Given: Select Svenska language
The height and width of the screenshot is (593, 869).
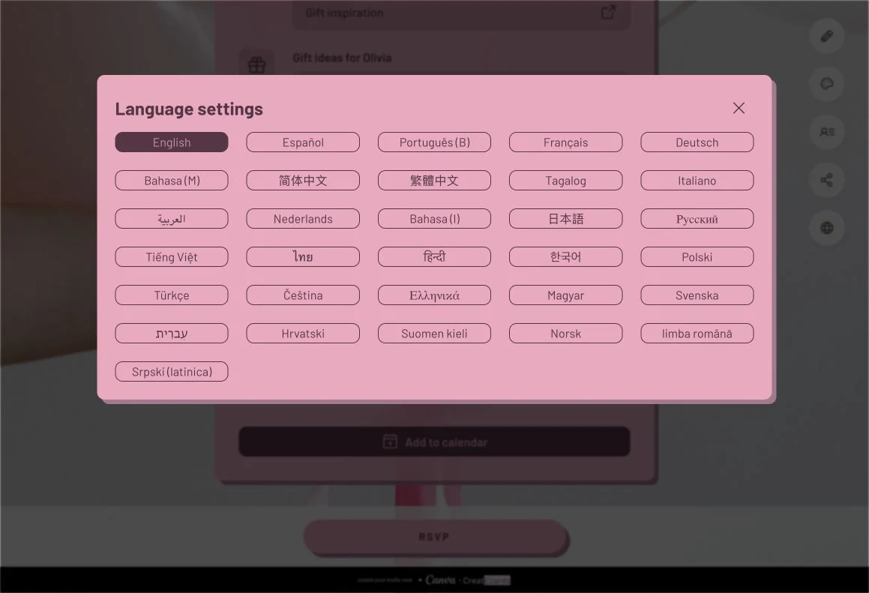Looking at the screenshot, I should [x=697, y=295].
